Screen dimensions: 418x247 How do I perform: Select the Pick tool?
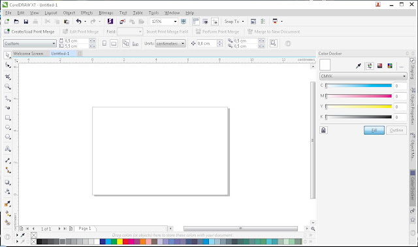tap(7, 55)
